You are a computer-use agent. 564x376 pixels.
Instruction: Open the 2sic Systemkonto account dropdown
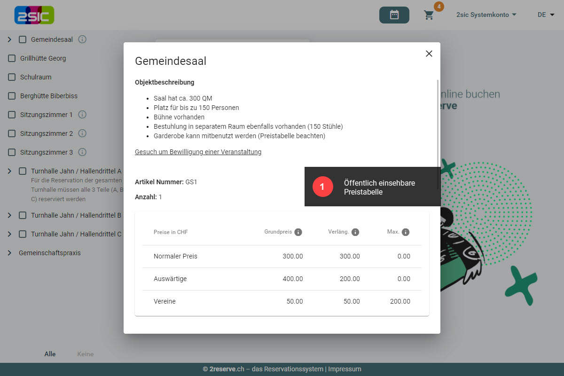click(x=486, y=15)
